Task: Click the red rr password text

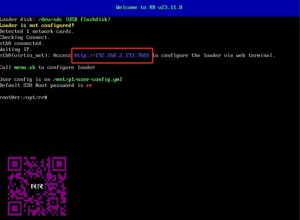Action: tap(89, 86)
